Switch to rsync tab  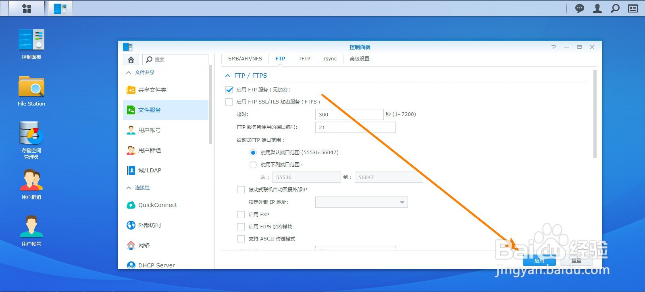click(x=330, y=59)
